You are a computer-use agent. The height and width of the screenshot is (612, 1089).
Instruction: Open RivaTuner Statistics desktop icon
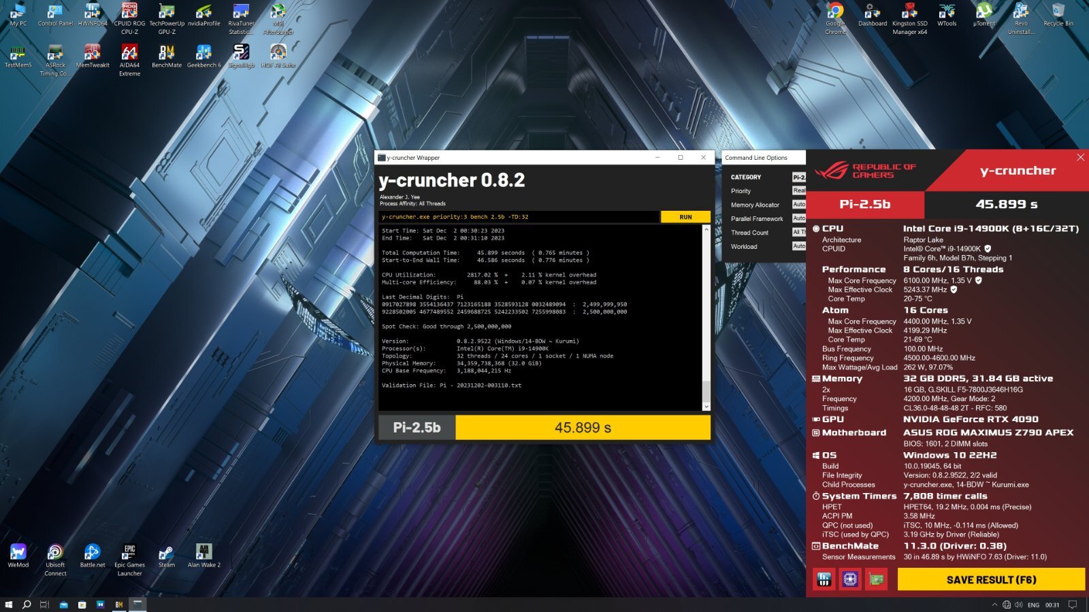(241, 18)
